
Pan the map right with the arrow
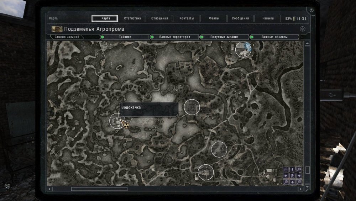(x=299, y=176)
